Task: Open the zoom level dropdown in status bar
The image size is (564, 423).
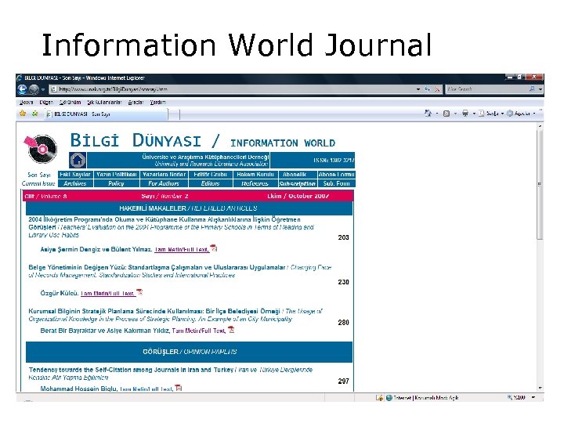Action: click(533, 397)
